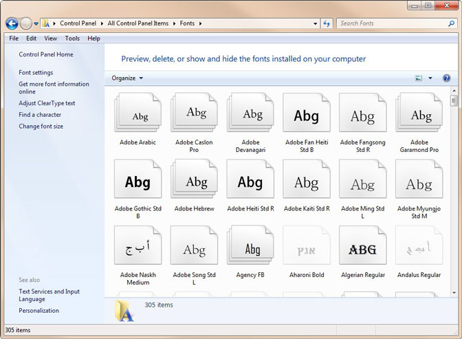This screenshot has width=462, height=339.
Task: Open the View menu
Action: click(x=51, y=39)
